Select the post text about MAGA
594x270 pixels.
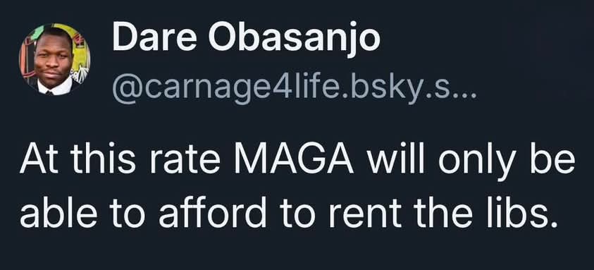coord(297,190)
